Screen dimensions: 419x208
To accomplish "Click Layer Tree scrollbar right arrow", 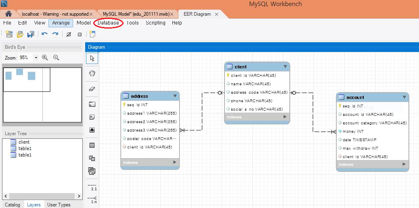I will [x=79, y=196].
